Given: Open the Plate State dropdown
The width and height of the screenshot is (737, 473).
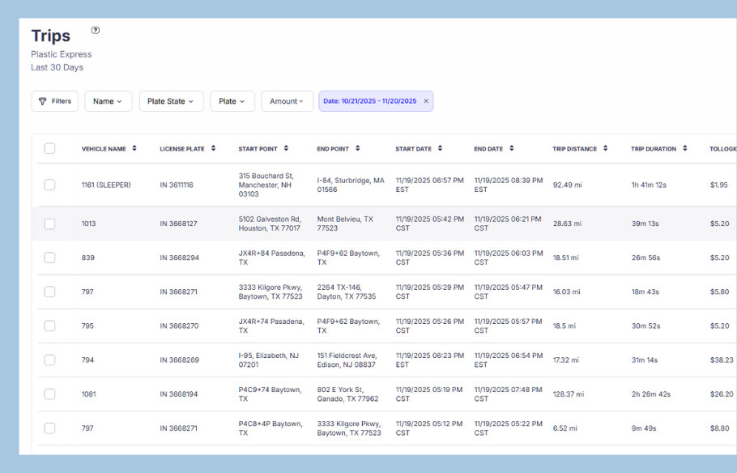Looking at the screenshot, I should 170,101.
